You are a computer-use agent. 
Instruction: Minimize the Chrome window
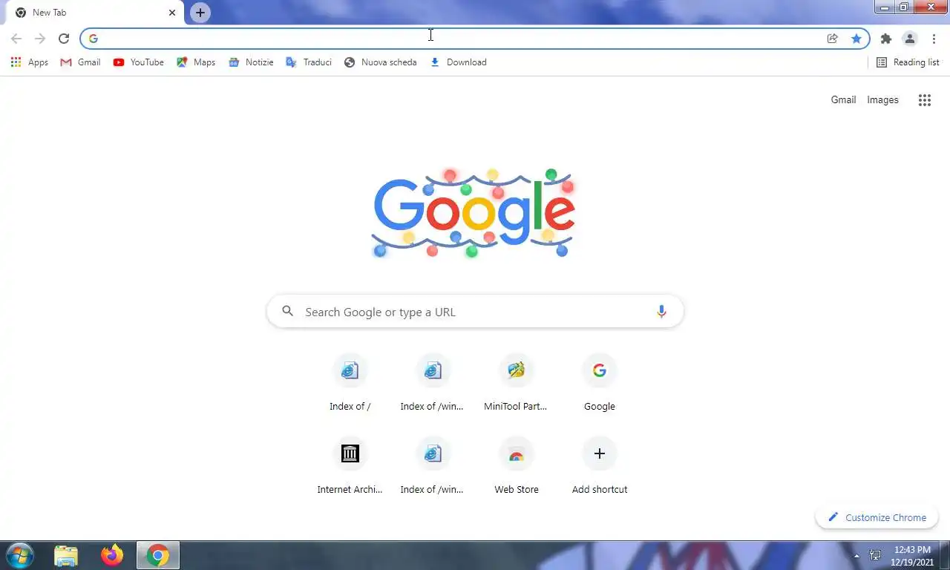coord(885,7)
